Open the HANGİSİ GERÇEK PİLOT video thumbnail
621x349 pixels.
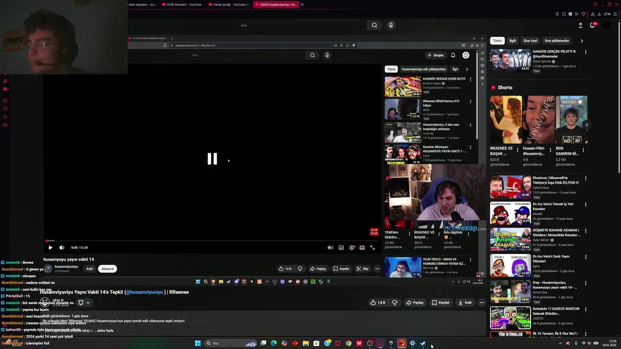[x=510, y=60]
